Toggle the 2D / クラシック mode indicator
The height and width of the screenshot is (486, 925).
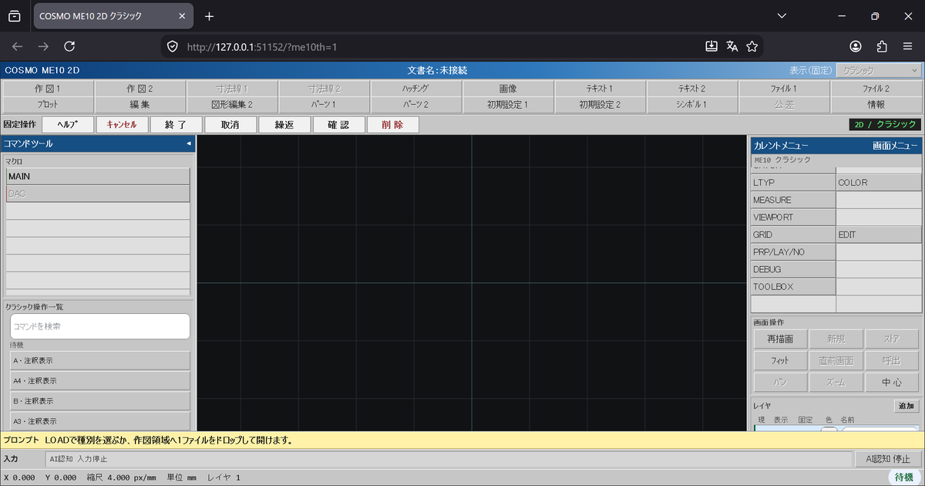[884, 124]
